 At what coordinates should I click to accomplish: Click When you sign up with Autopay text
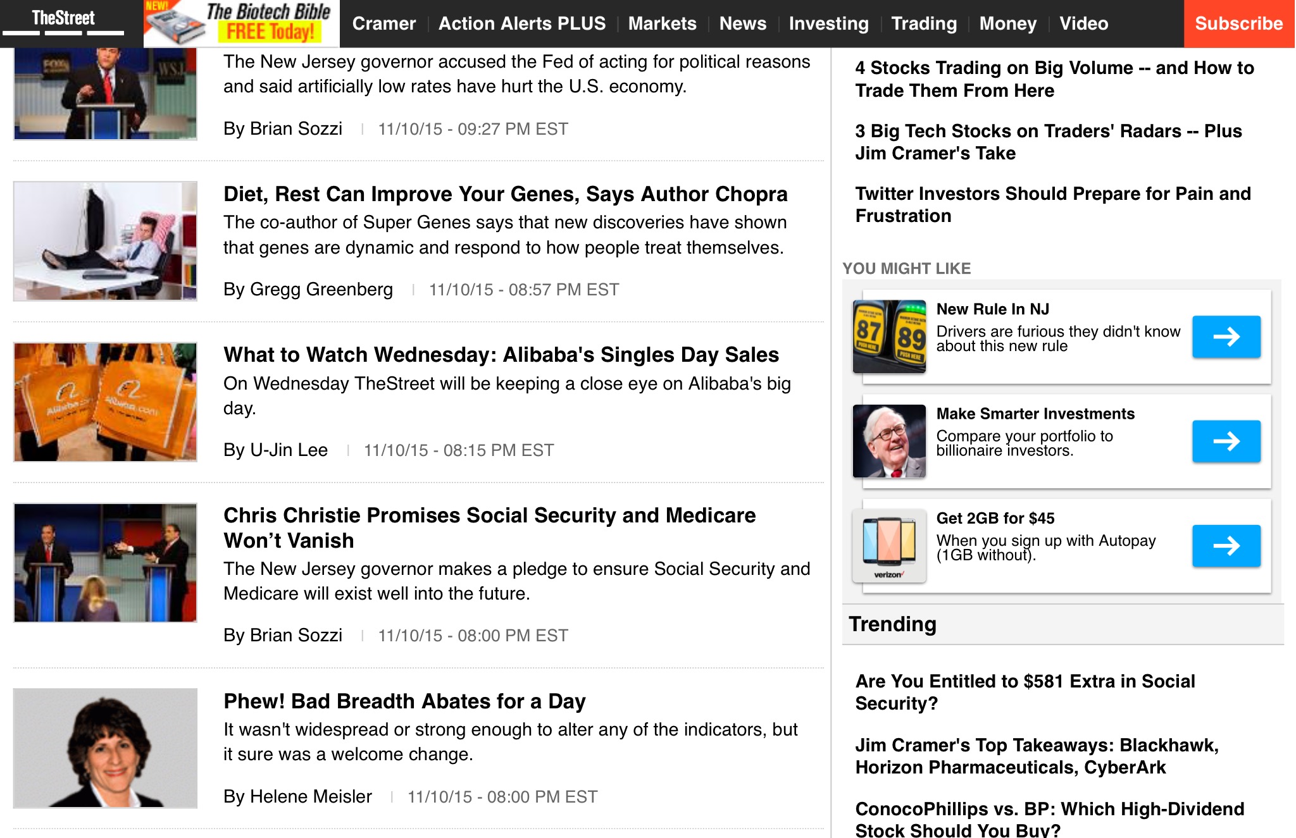coord(1046,548)
